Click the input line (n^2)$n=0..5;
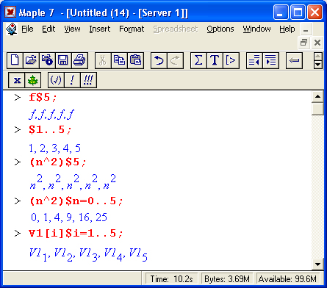This screenshot has height=288, width=327. point(76,201)
